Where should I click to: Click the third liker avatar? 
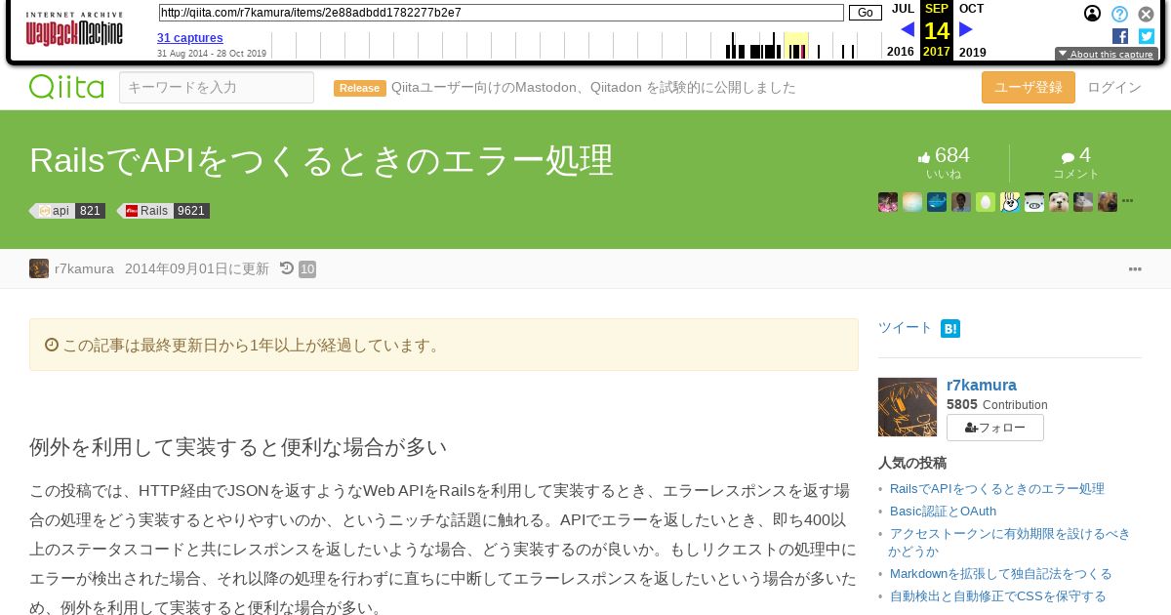(x=937, y=202)
